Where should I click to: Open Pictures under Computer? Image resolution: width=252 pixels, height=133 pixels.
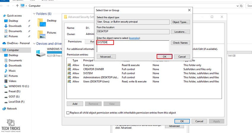[x=13, y=76]
